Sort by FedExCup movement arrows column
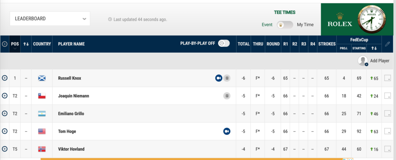The height and width of the screenshot is (160, 396). coord(374,48)
